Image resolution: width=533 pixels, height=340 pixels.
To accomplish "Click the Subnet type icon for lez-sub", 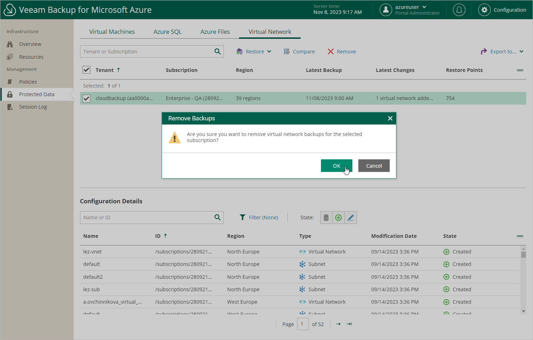I will click(302, 289).
